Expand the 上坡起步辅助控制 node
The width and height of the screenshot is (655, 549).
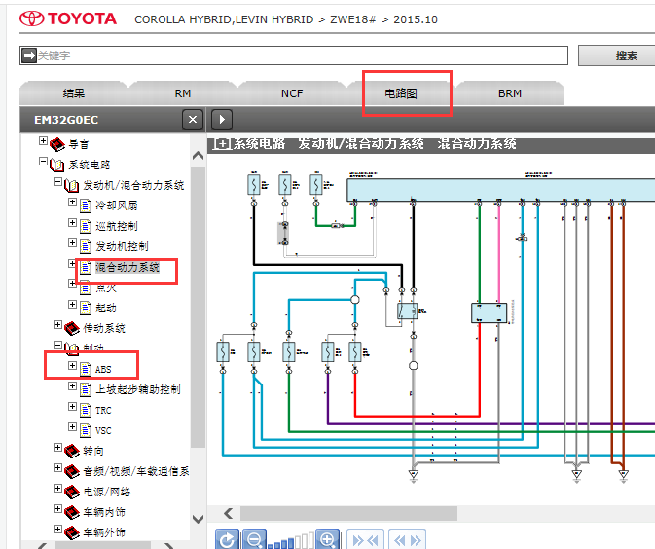coord(72,386)
